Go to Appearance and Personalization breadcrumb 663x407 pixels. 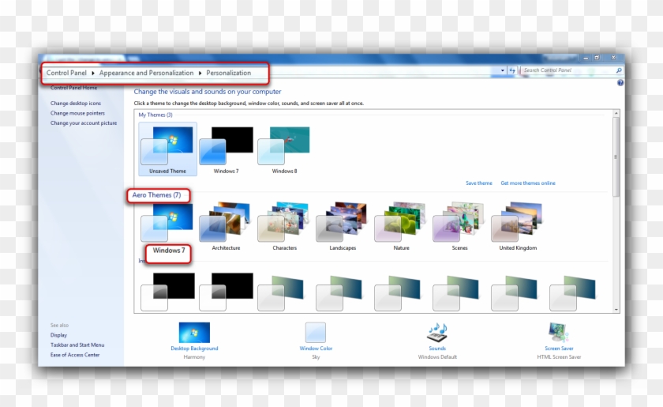(x=146, y=73)
